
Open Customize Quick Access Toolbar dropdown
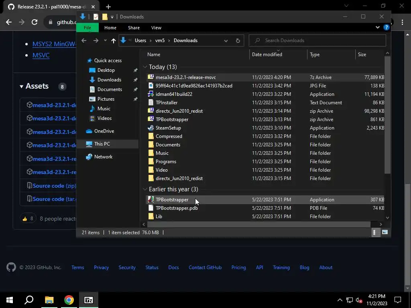[x=112, y=17]
